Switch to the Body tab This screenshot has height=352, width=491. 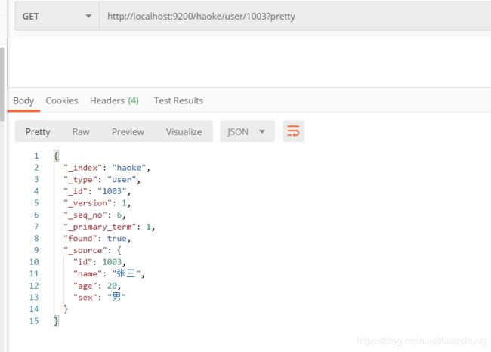pos(23,100)
